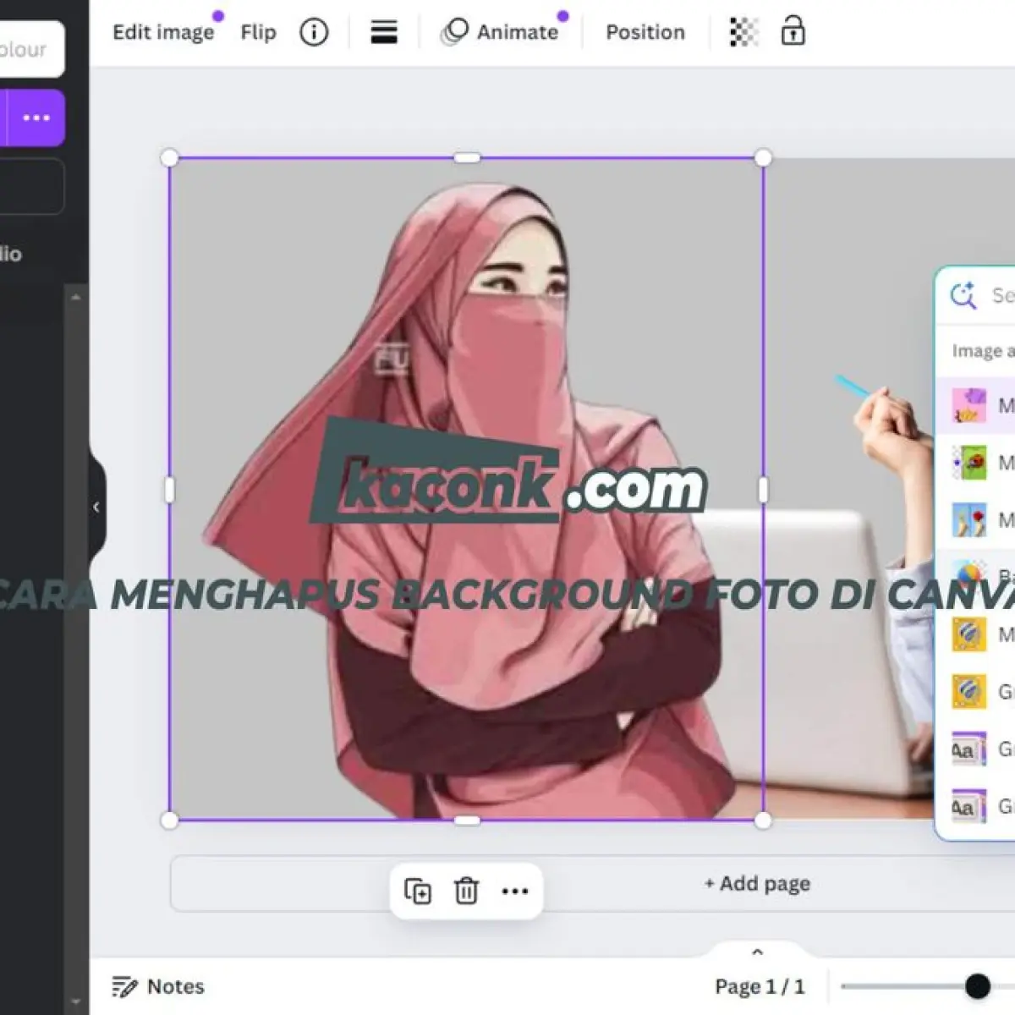This screenshot has width=1015, height=1015.
Task: Click the duplicate page icon
Action: point(418,891)
